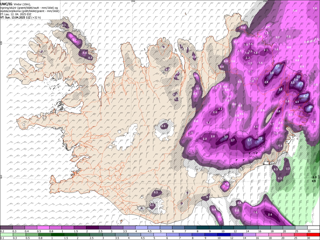This screenshot has width=320, height=240.
Task: Click the 'rigning/skúrir (grænt/blátt/rautt - mm/1klst) og' line
Action: click(29, 8)
